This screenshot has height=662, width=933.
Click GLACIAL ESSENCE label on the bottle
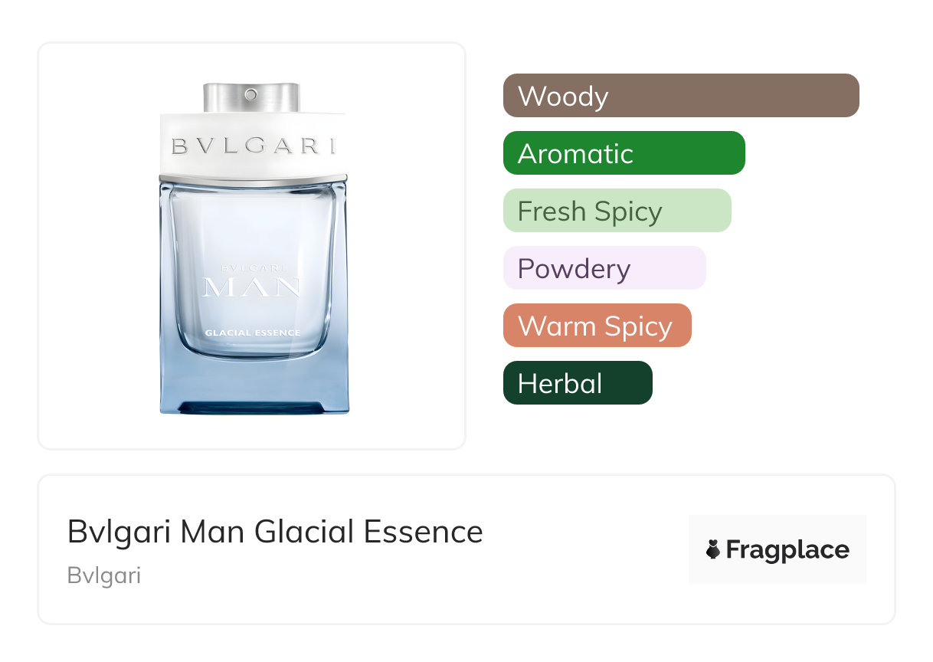pyautogui.click(x=253, y=333)
